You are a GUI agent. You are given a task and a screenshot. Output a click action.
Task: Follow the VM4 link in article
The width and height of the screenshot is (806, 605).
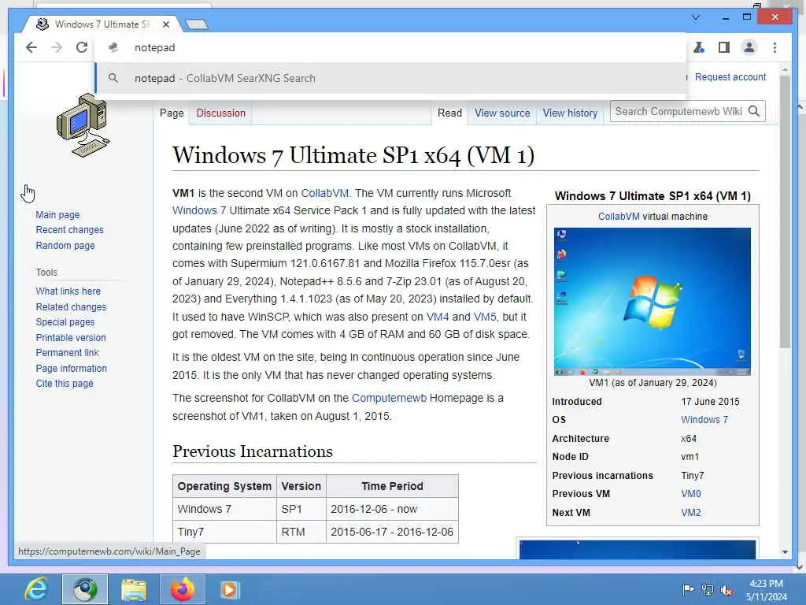point(438,317)
